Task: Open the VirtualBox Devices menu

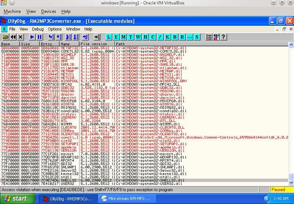Action: [49, 11]
